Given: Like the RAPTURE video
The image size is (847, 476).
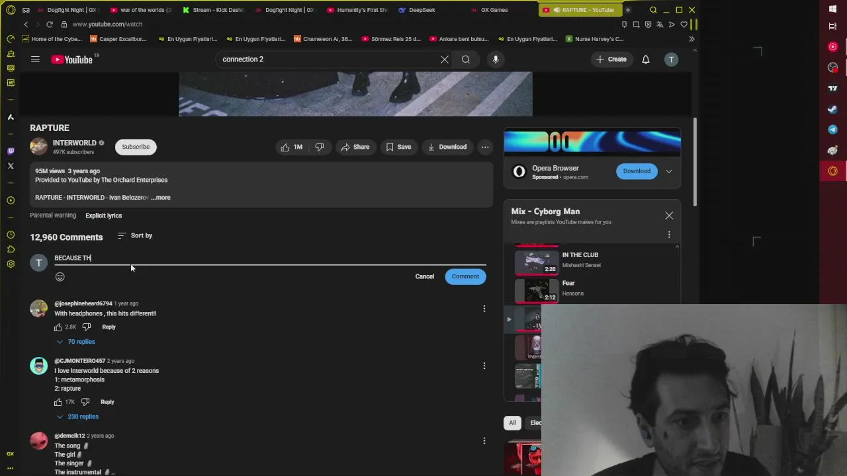Looking at the screenshot, I should (x=291, y=147).
